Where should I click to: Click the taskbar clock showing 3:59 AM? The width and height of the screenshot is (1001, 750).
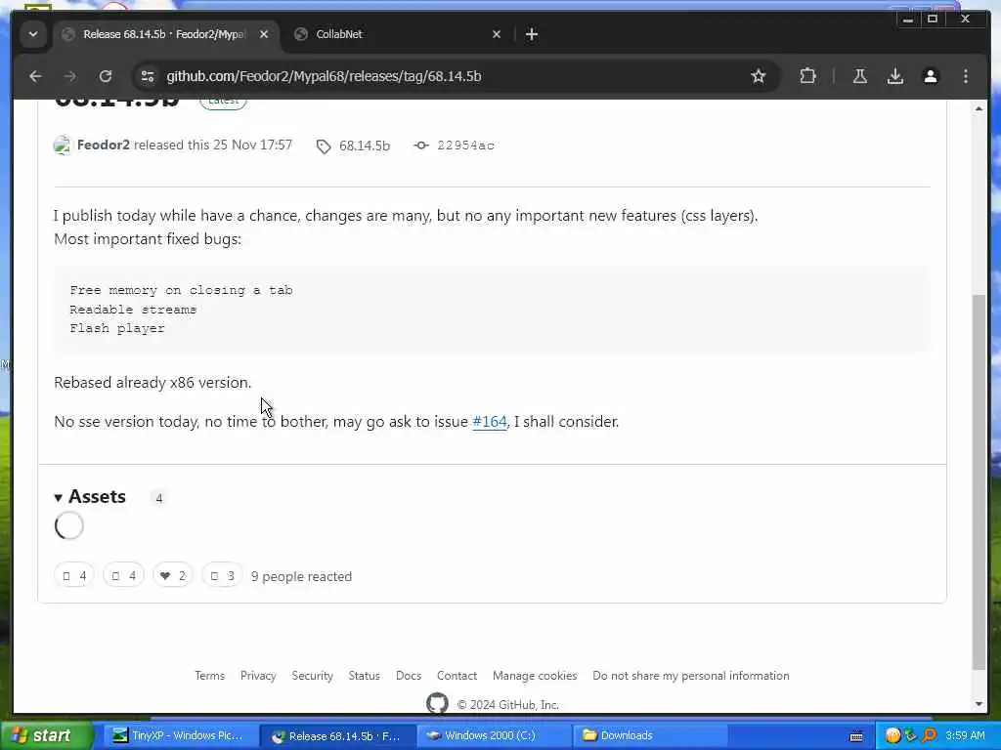(965, 735)
